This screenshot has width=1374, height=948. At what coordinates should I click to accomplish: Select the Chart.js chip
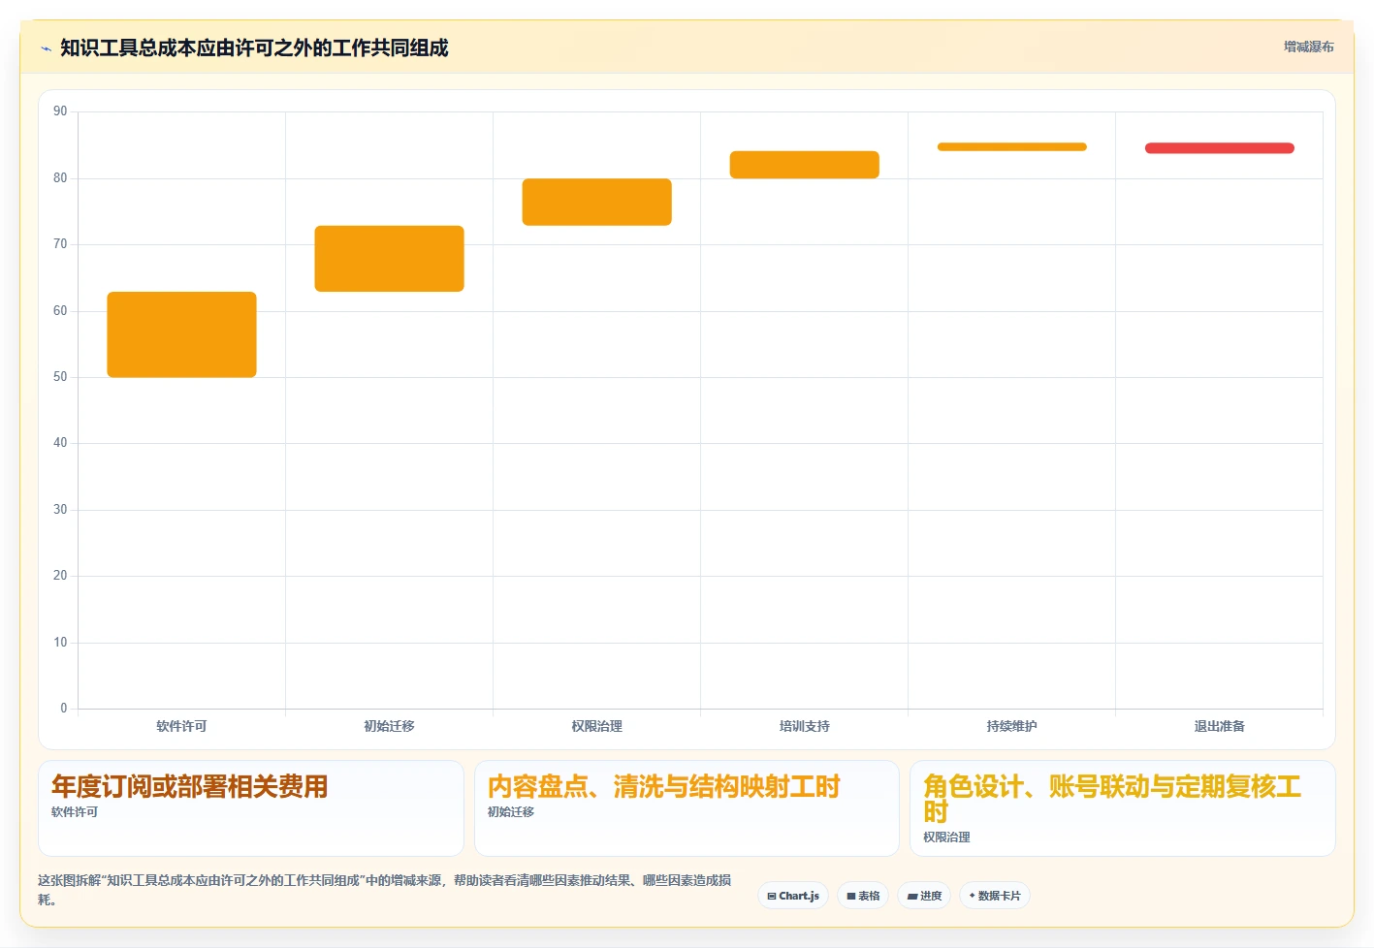[x=793, y=896]
